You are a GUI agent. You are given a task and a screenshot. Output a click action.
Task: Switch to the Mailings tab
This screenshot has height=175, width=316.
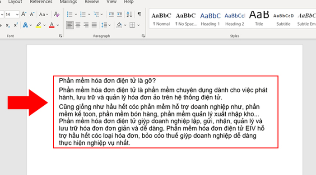pyautogui.click(x=68, y=2)
